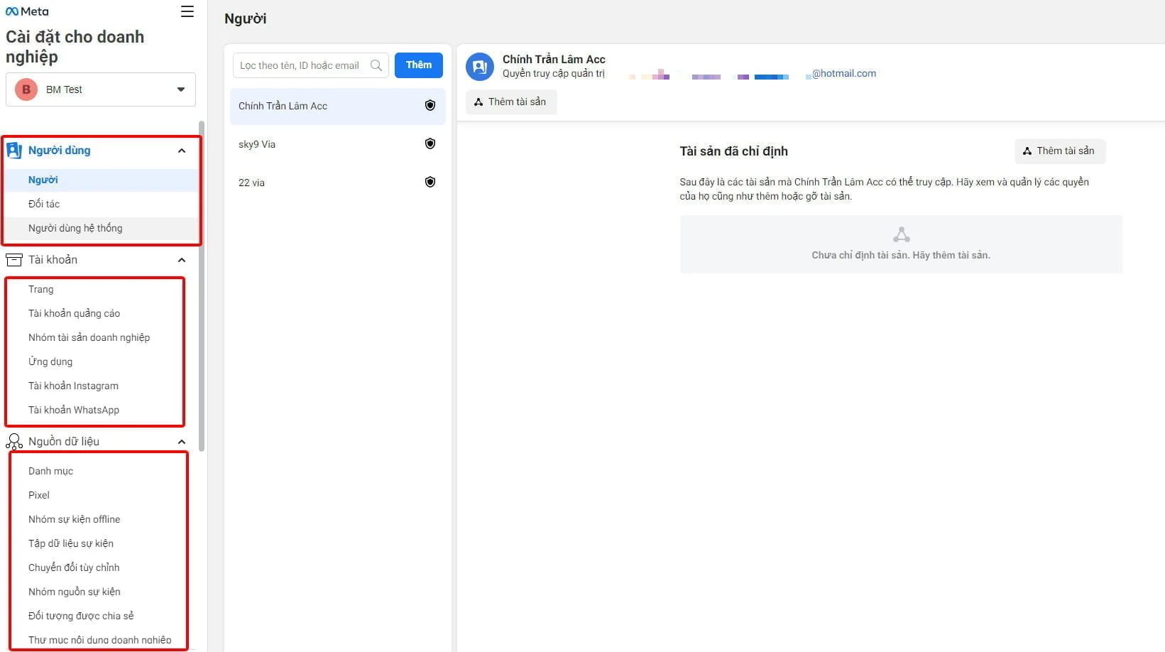Select Chính Trần Lâm Acc in people list
This screenshot has width=1165, height=652.
[x=338, y=106]
